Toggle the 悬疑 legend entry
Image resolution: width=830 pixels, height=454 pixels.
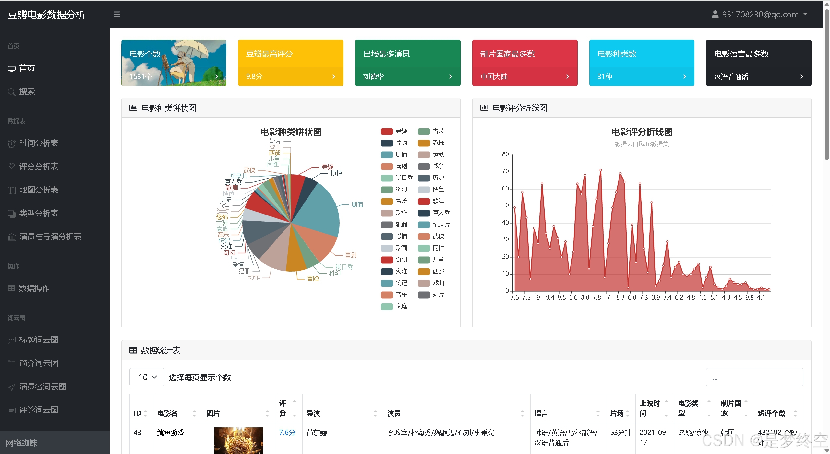point(401,131)
